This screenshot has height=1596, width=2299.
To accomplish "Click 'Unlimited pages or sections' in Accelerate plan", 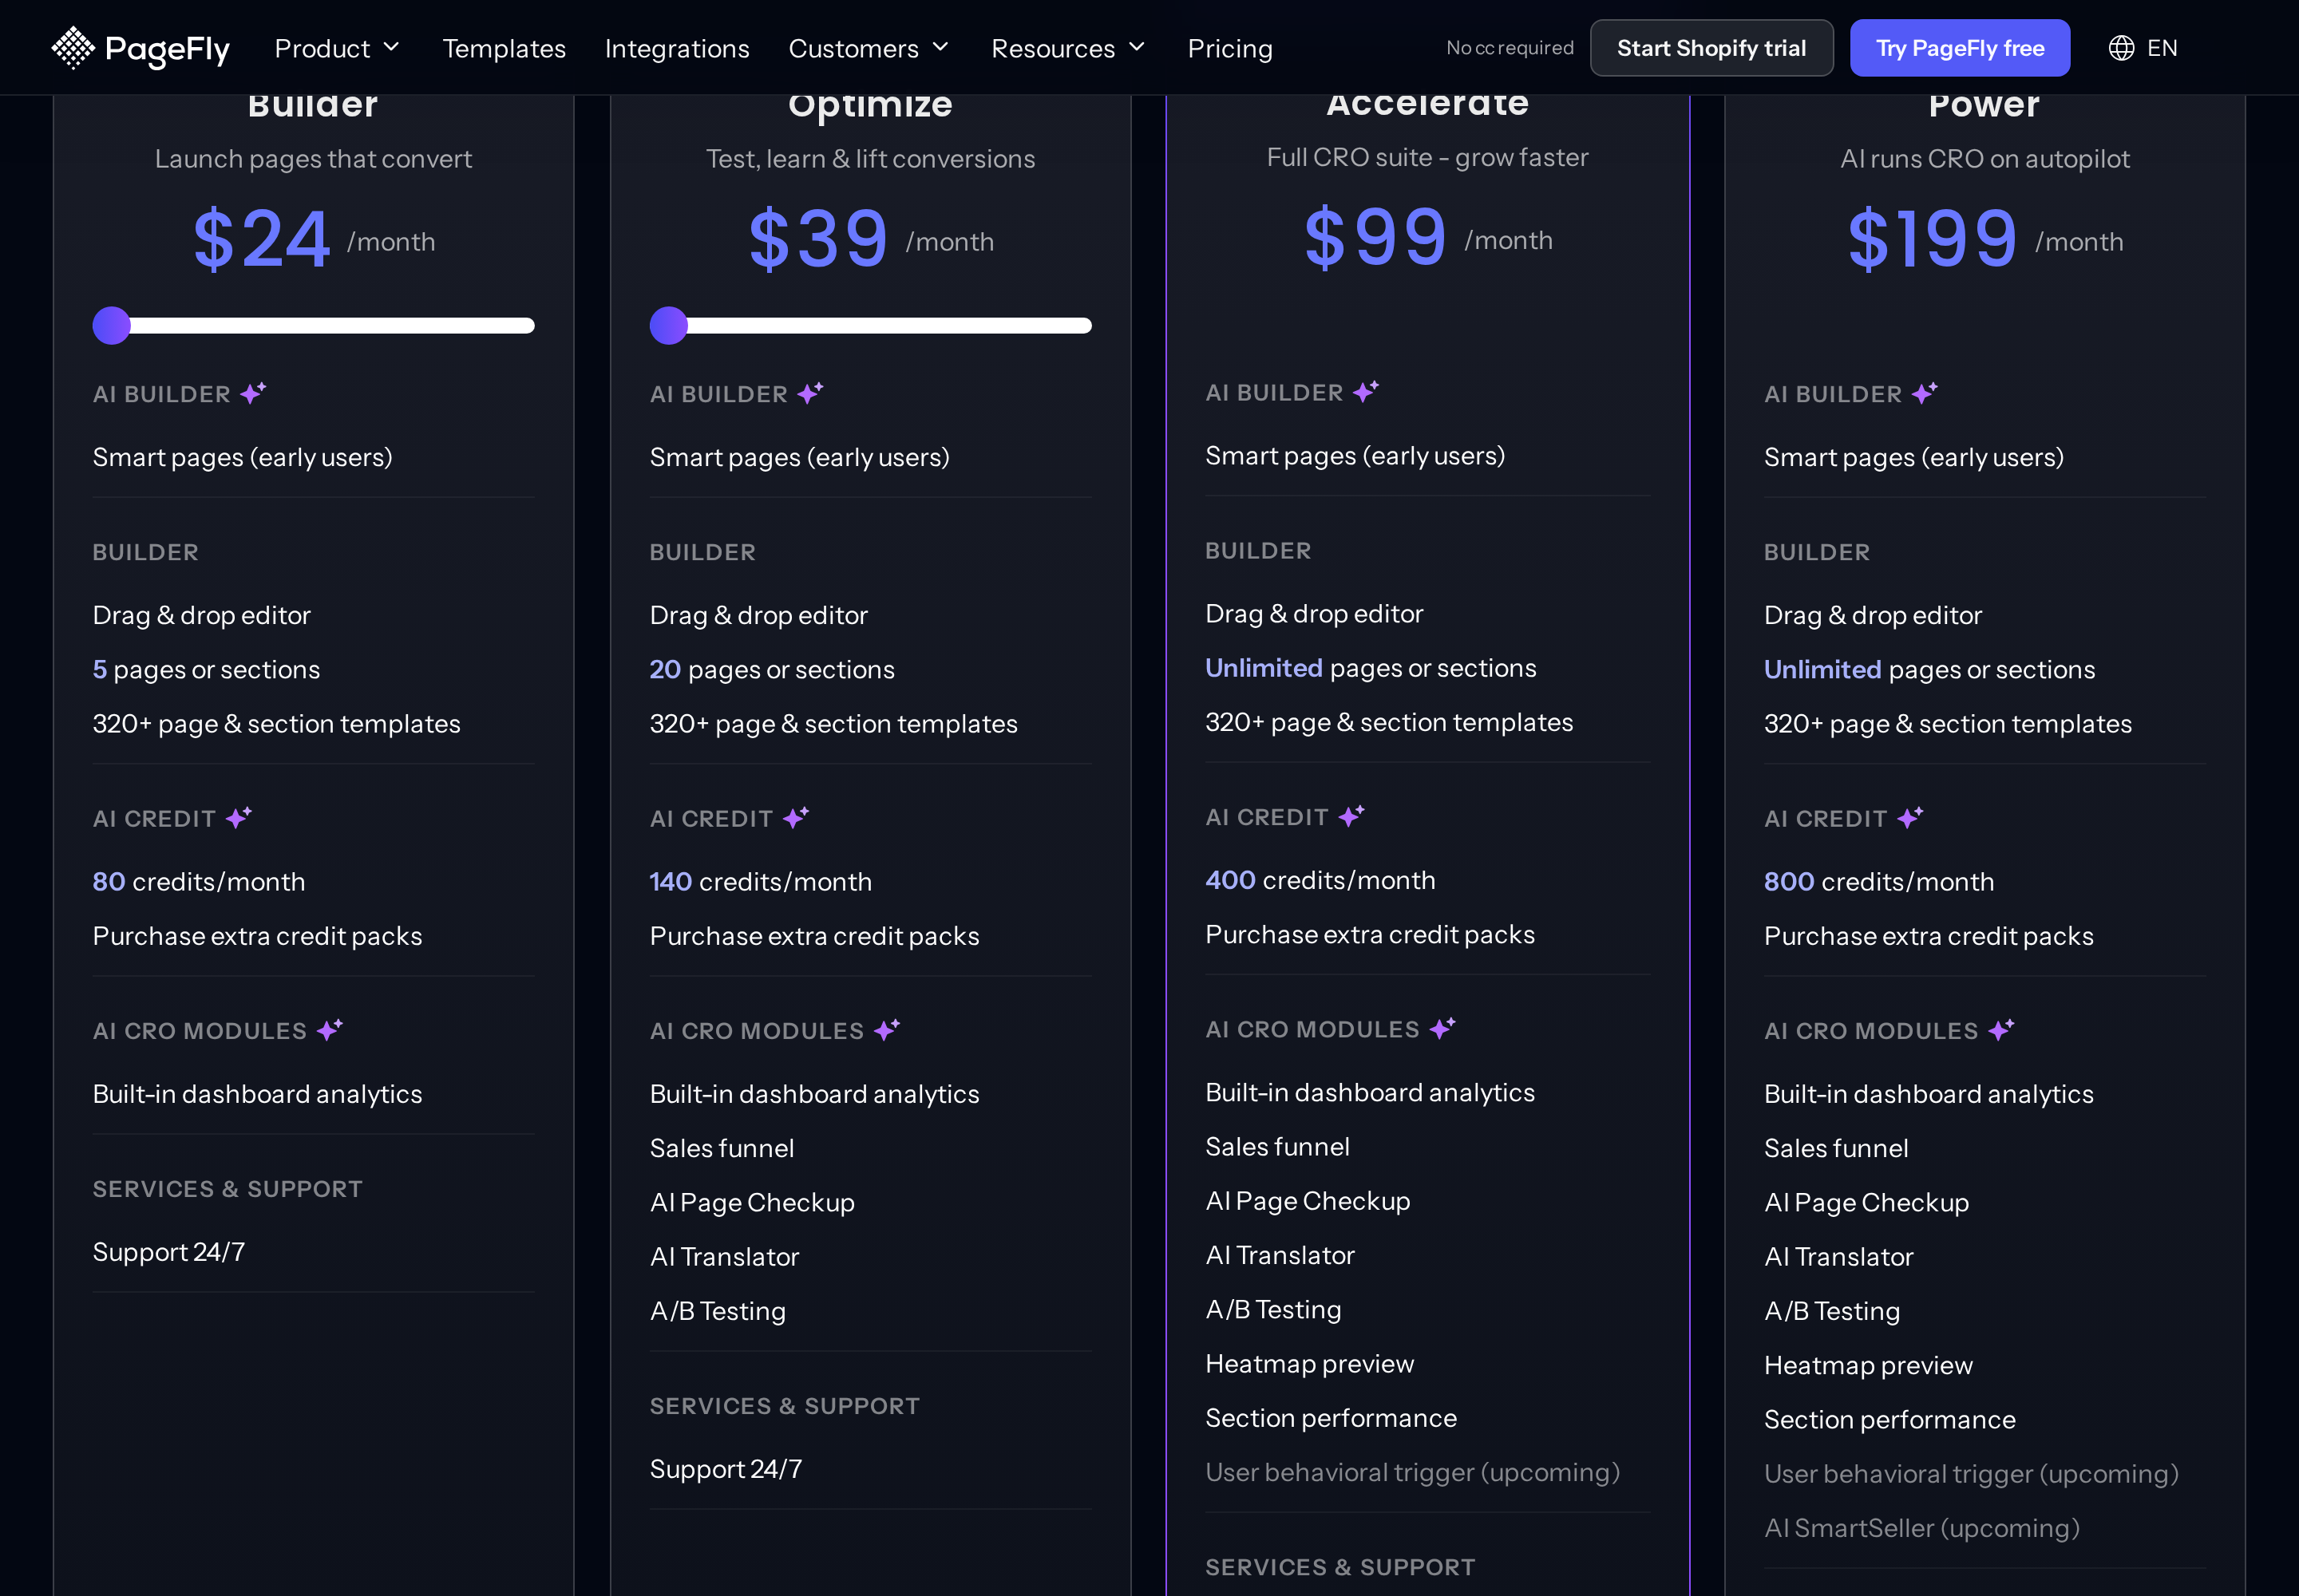I will [x=1371, y=668].
